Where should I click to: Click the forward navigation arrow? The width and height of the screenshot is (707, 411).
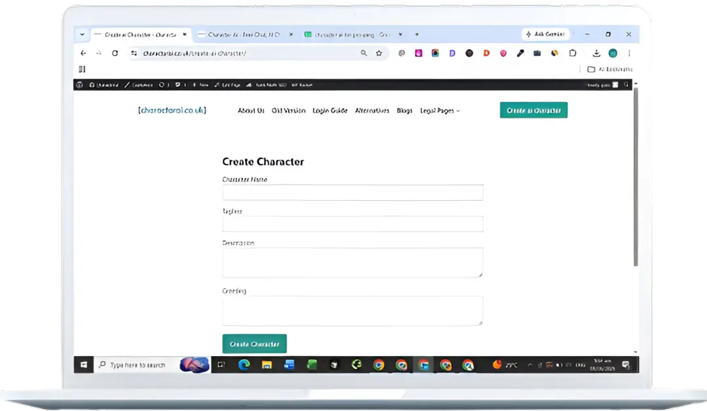point(99,53)
